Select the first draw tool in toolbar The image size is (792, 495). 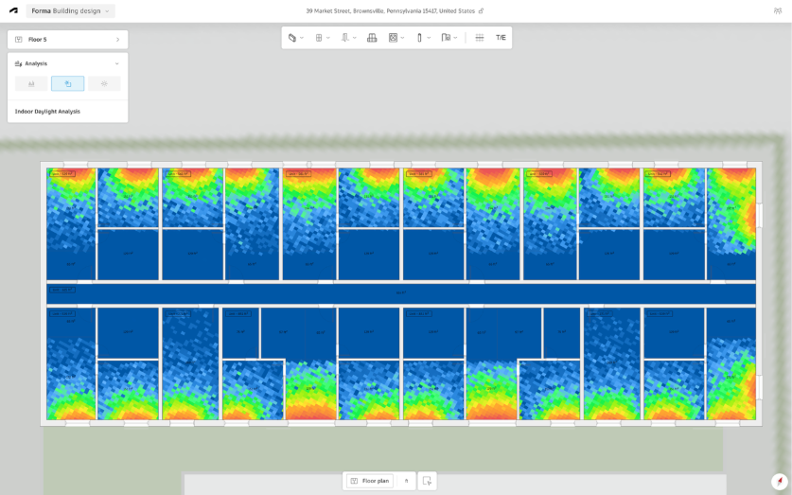pyautogui.click(x=292, y=38)
